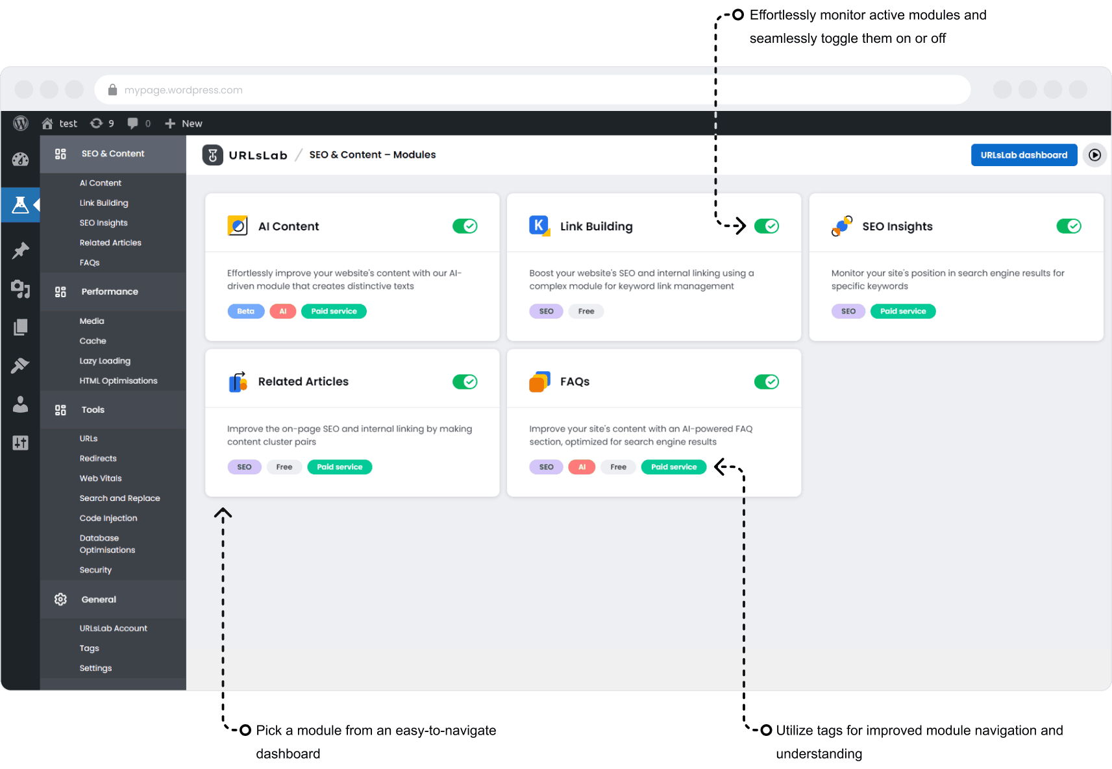Viewport: 1112px width, 769px height.
Task: Open Database Optimisations in the sidebar
Action: point(107,544)
